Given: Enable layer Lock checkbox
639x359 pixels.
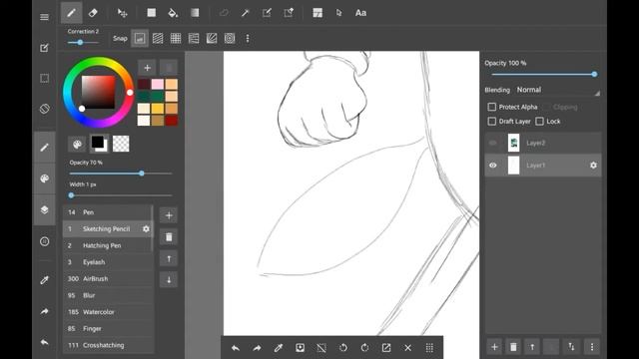Looking at the screenshot, I should coord(539,122).
